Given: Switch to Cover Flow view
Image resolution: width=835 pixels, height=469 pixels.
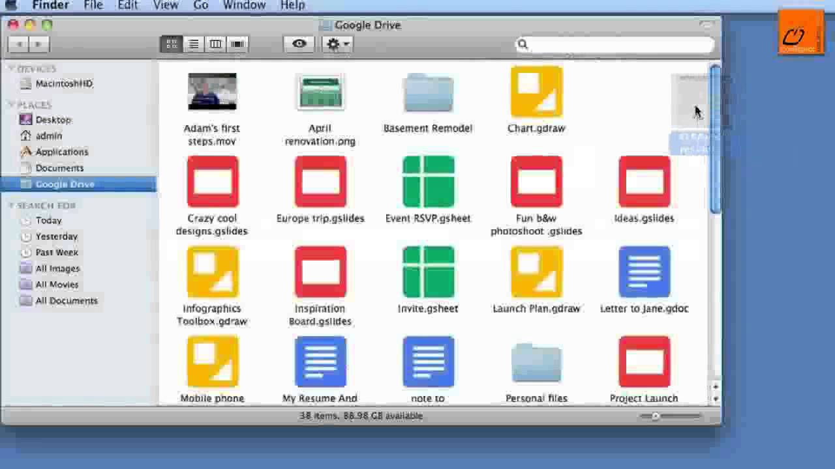Looking at the screenshot, I should click(237, 44).
